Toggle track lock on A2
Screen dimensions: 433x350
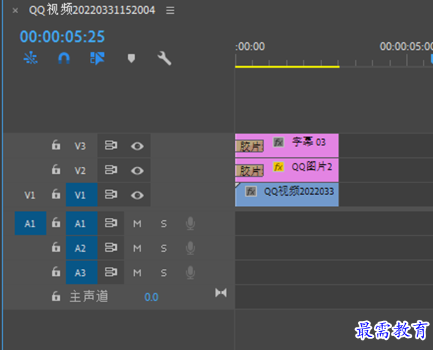[56, 247]
